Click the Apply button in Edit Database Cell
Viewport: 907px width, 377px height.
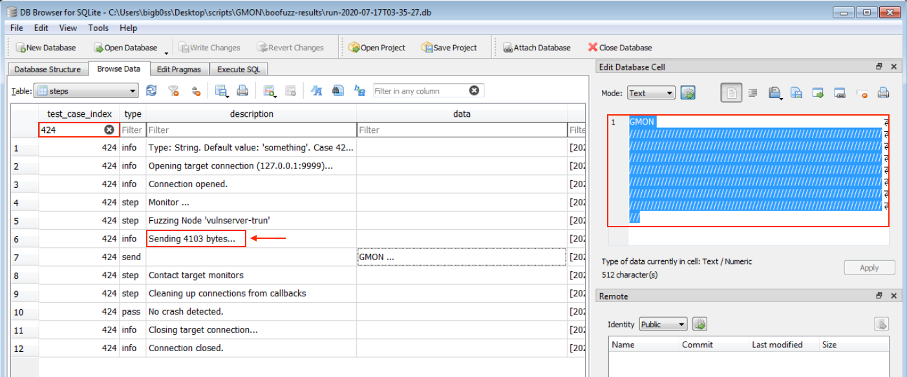869,267
